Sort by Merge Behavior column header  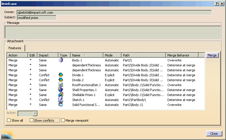tap(182, 55)
